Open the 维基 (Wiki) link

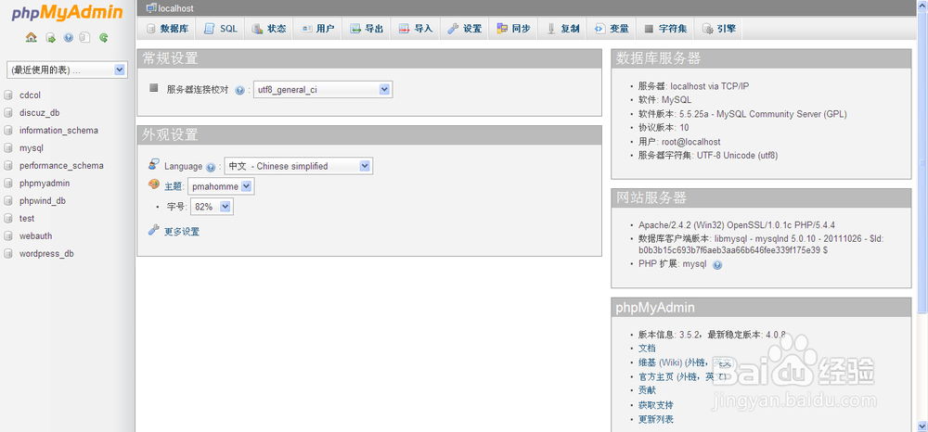pos(660,362)
